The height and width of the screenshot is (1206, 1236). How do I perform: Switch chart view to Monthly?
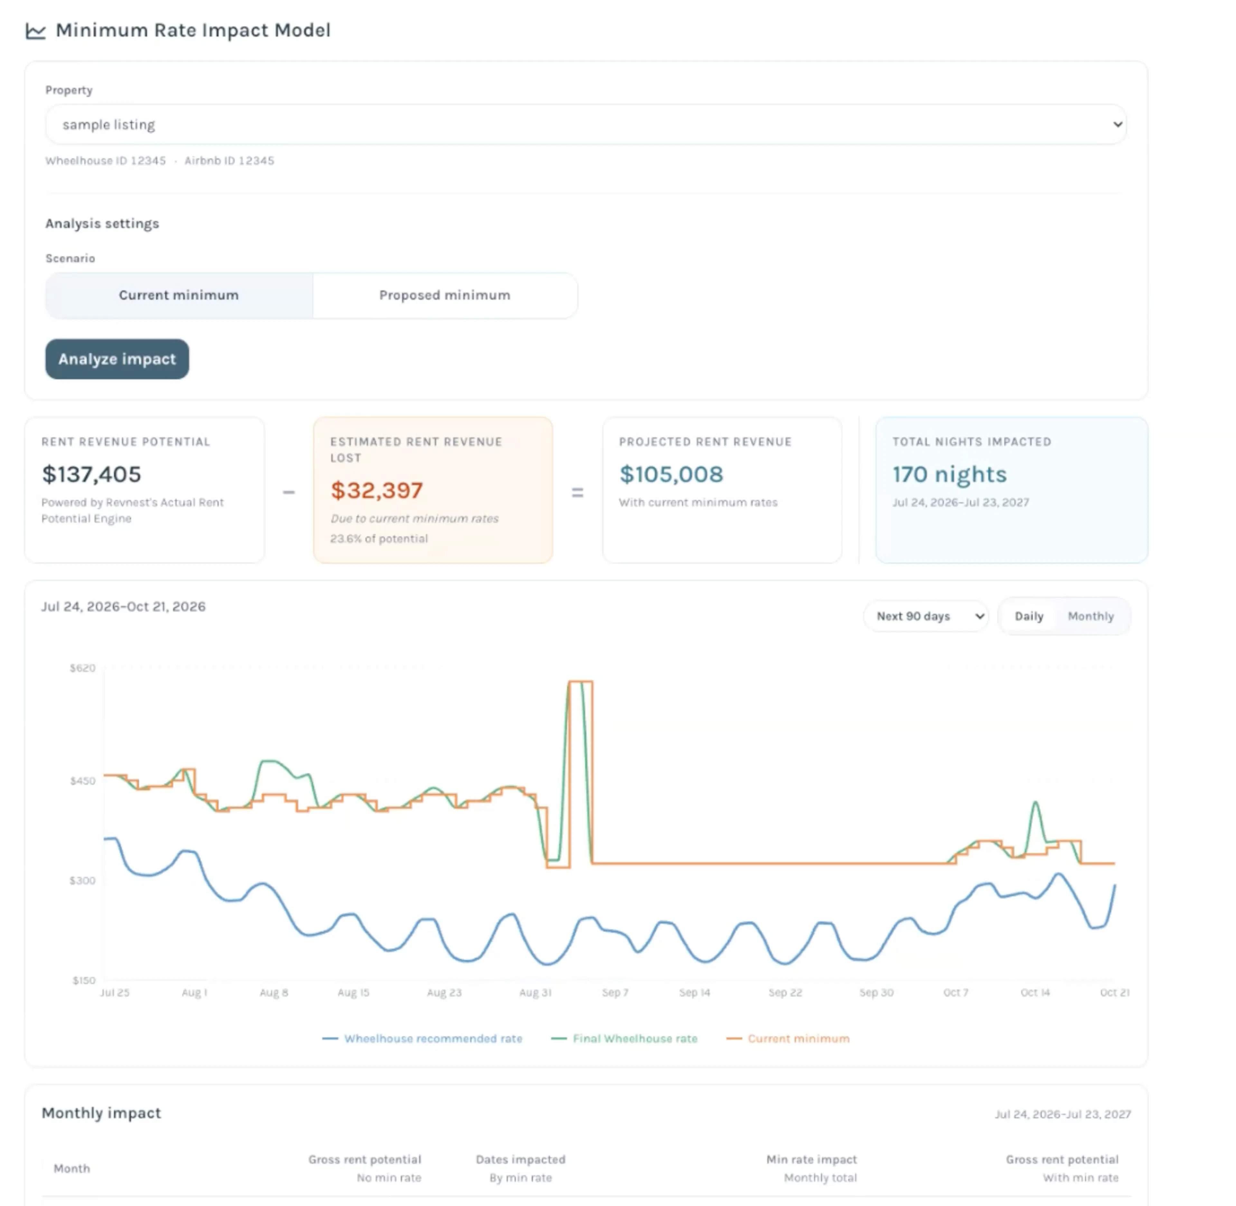[x=1091, y=616]
